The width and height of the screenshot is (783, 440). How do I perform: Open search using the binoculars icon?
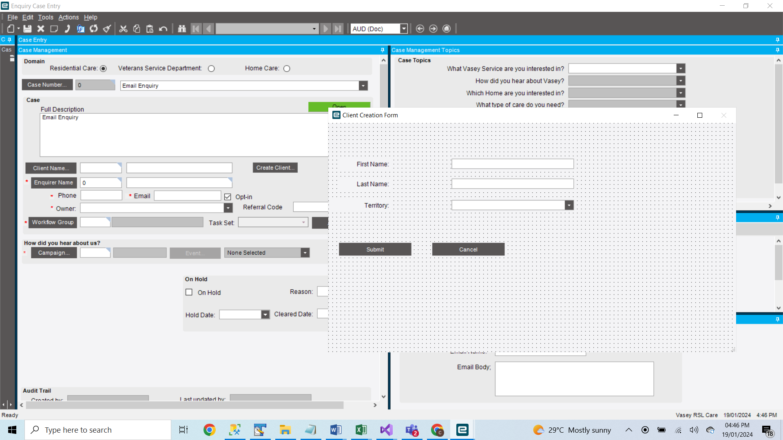click(182, 29)
